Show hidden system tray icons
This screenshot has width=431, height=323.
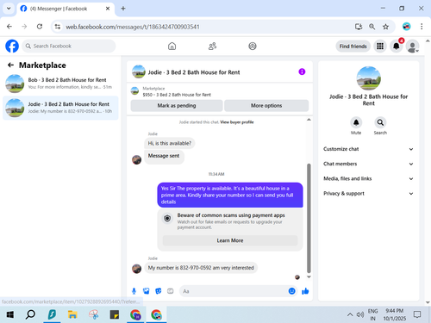point(350,315)
